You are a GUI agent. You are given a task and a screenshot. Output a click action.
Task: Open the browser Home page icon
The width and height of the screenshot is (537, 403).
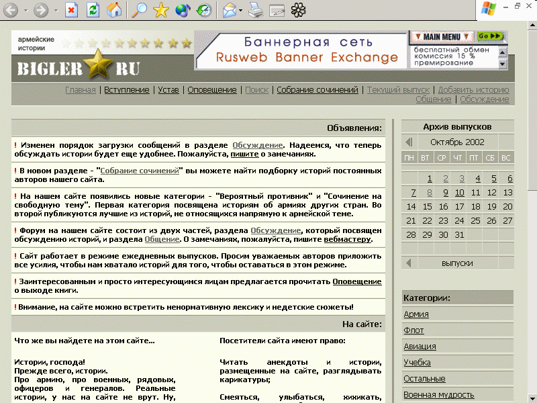click(114, 10)
